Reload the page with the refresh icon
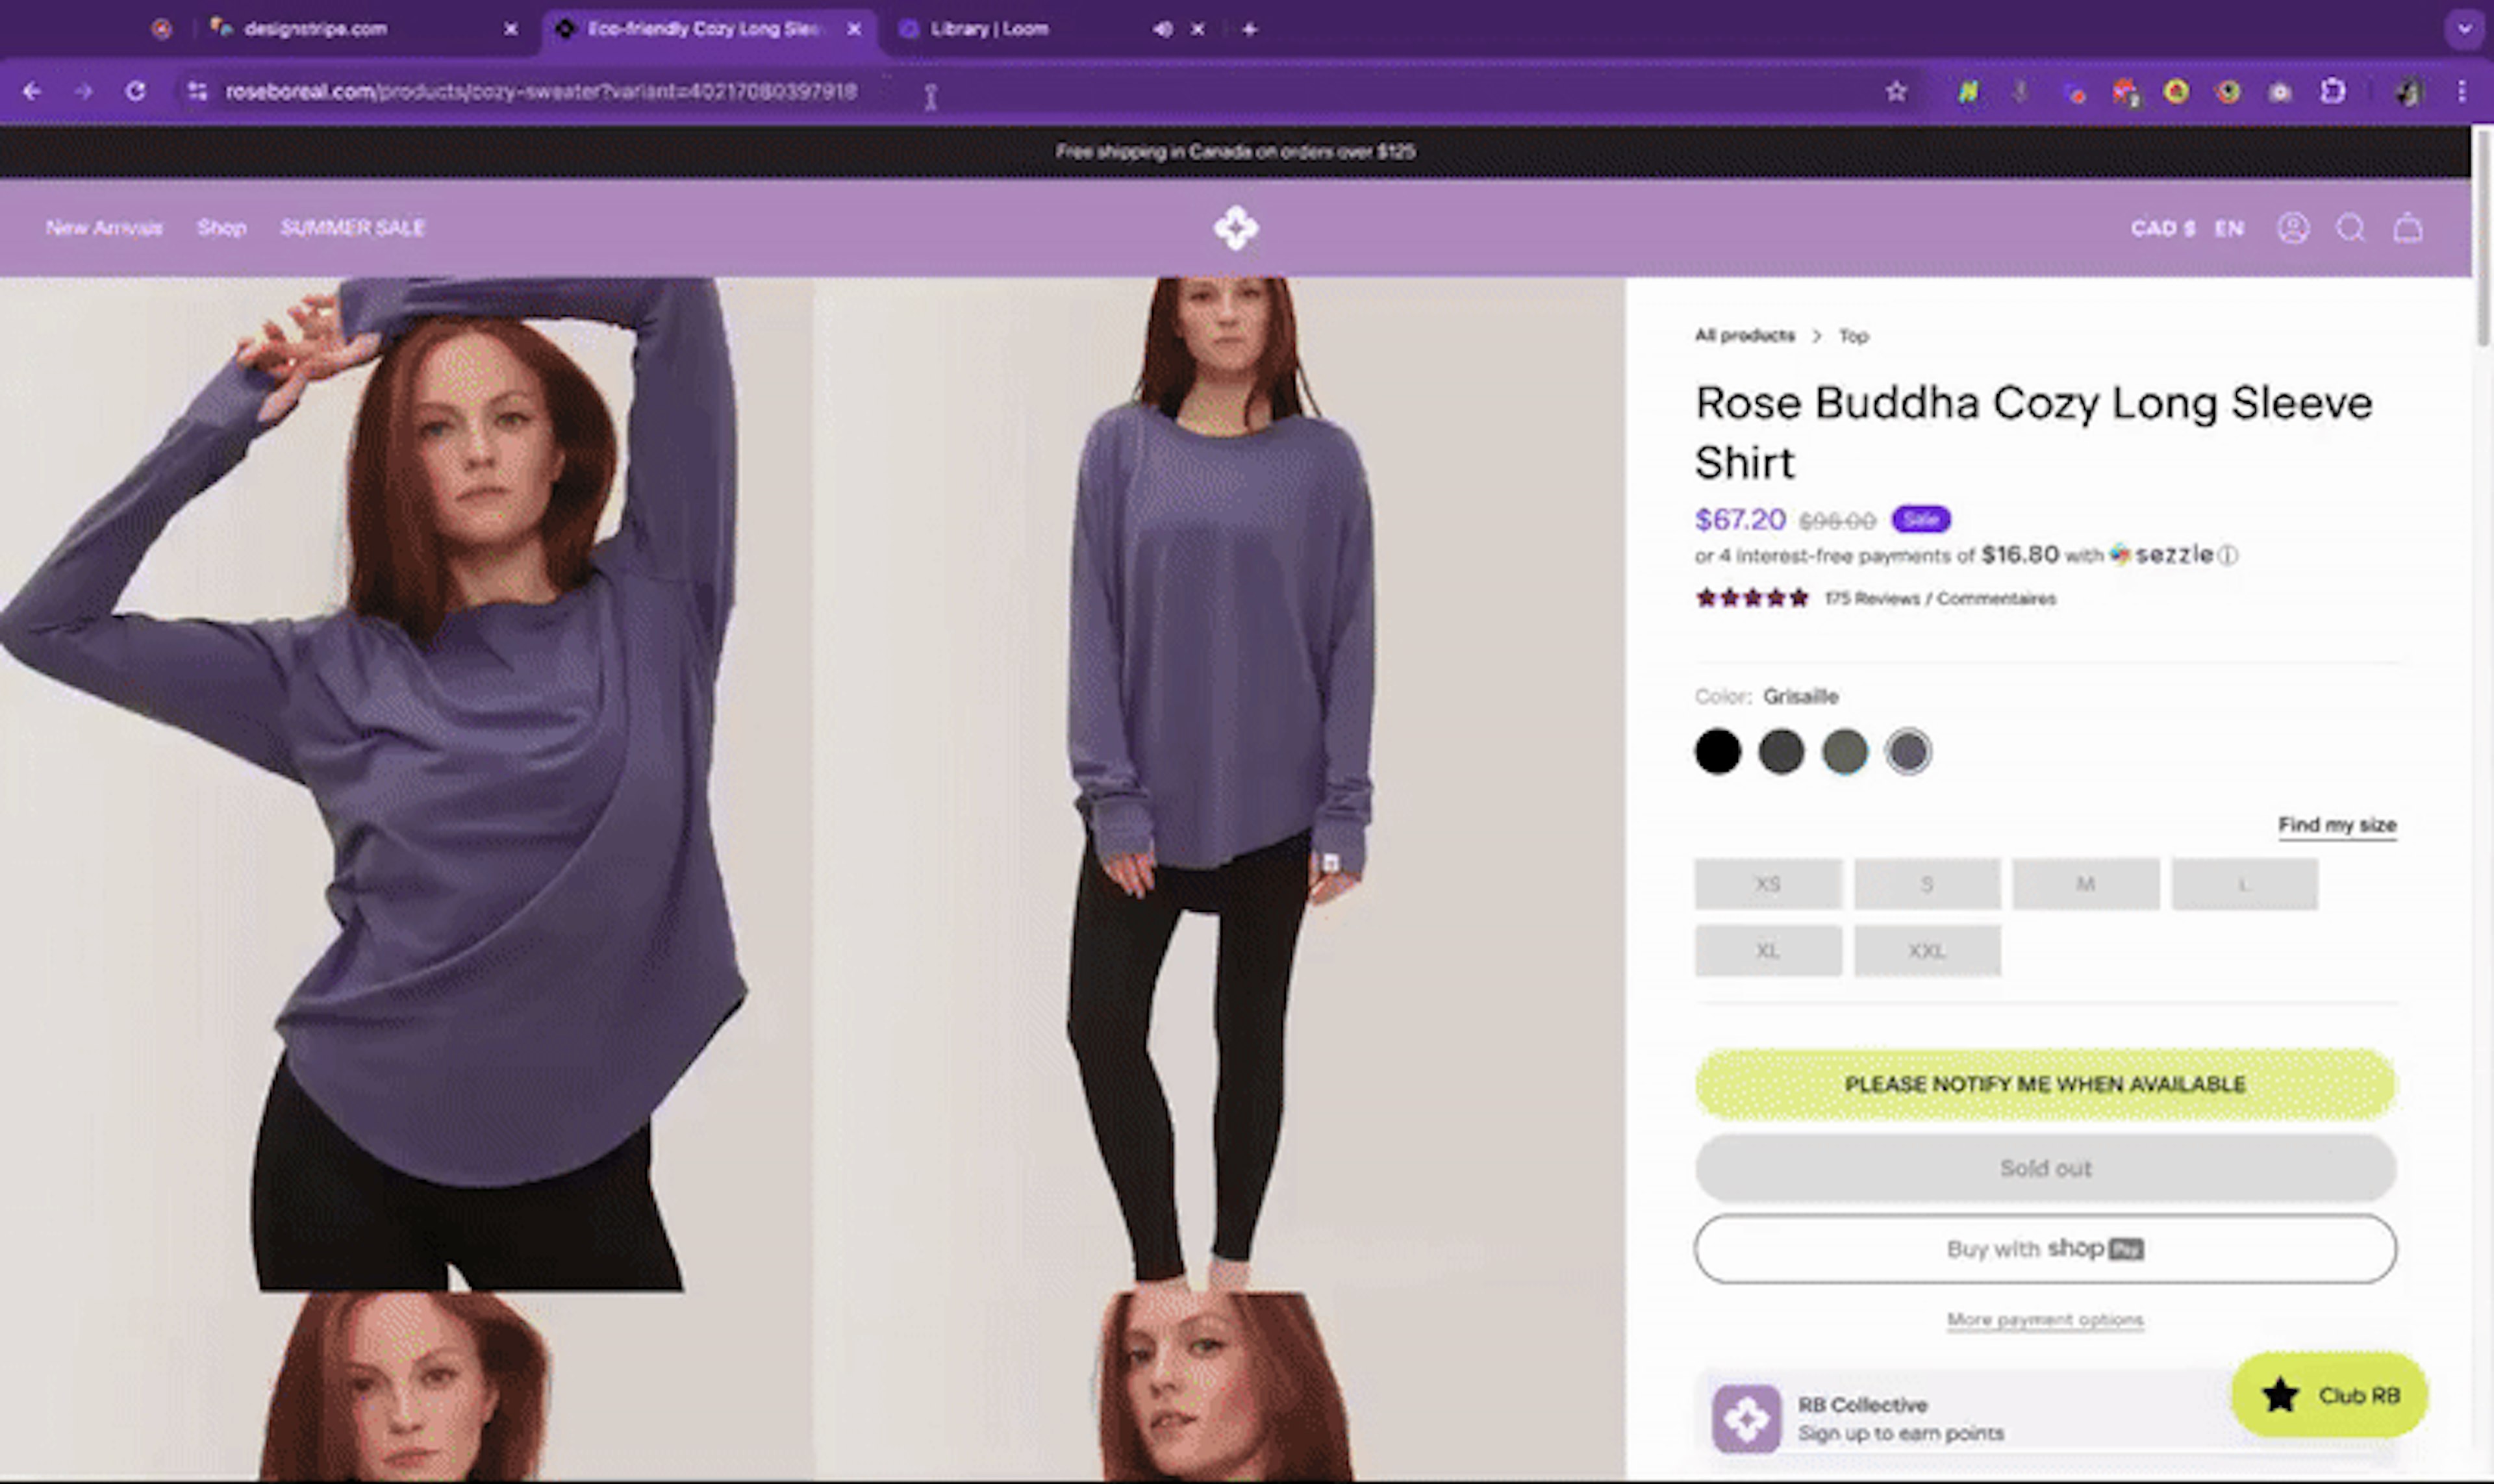The height and width of the screenshot is (1484, 2494). pyautogui.click(x=135, y=91)
